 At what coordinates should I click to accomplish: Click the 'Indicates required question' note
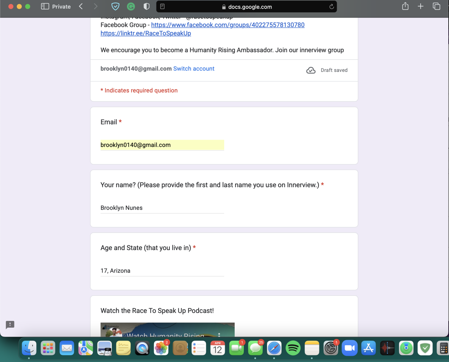(x=139, y=90)
